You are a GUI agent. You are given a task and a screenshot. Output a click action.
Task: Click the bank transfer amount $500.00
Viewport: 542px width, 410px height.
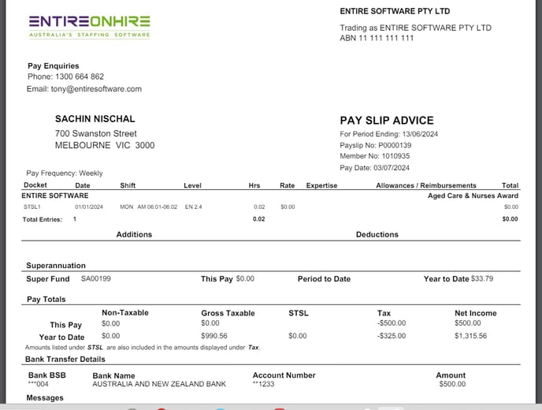(452, 384)
